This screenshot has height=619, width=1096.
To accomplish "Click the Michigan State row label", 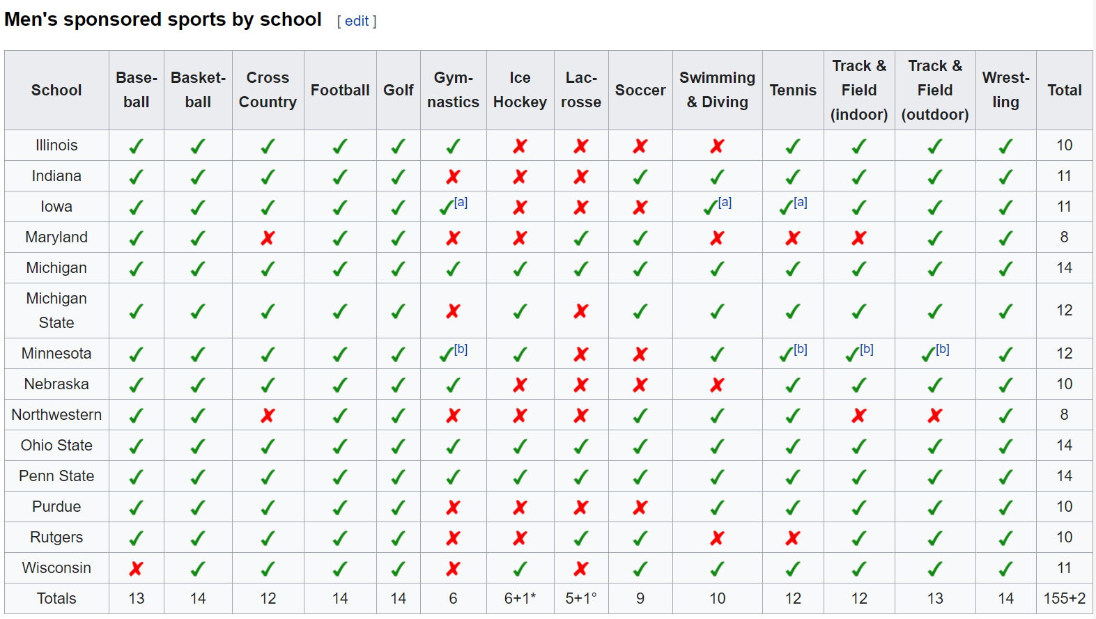I will pyautogui.click(x=56, y=311).
